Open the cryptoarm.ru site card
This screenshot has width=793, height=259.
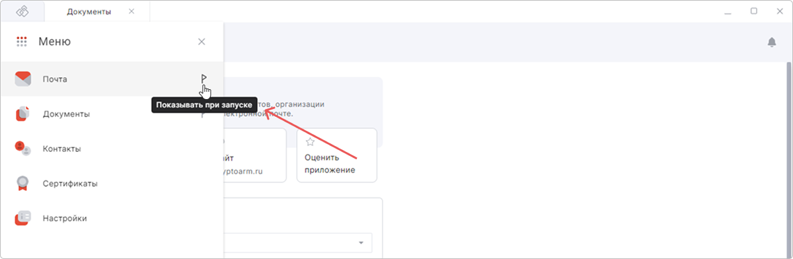point(255,155)
